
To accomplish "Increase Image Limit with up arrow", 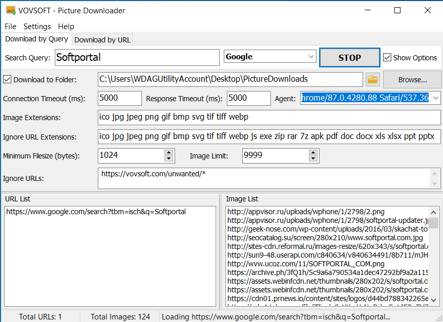I will pyautogui.click(x=313, y=152).
